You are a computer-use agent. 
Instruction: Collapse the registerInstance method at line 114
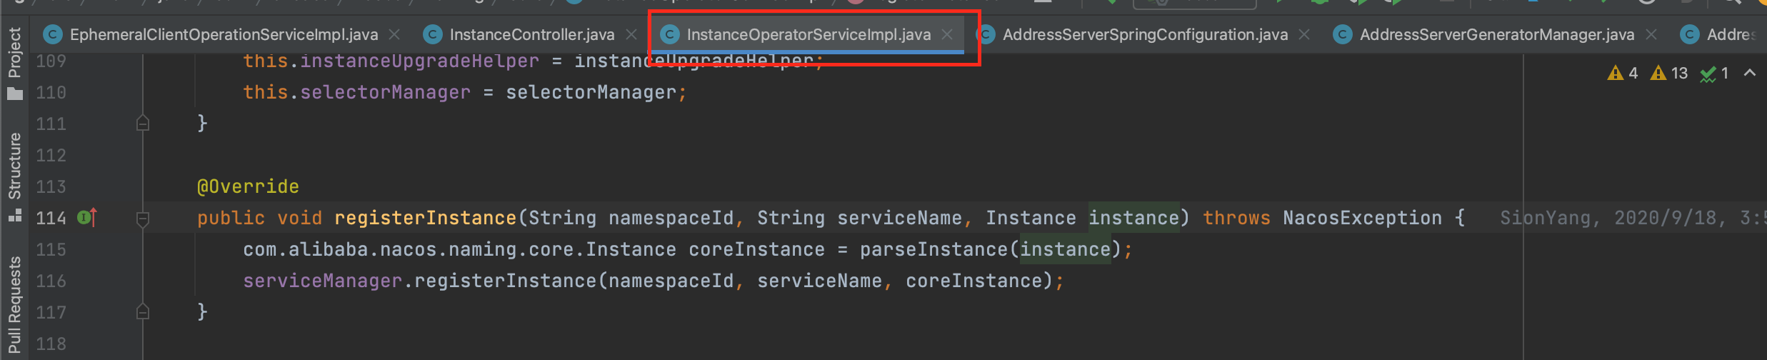(143, 218)
